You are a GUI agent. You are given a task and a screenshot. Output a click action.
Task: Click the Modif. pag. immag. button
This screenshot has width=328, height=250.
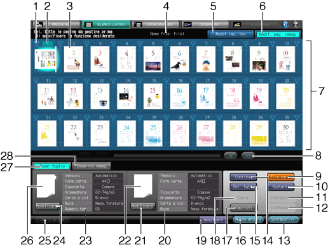[278, 34]
